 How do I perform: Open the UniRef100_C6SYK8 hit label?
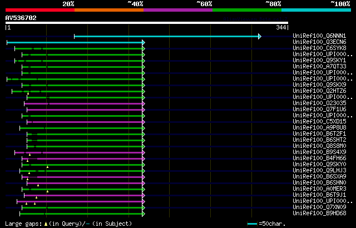click(319, 48)
